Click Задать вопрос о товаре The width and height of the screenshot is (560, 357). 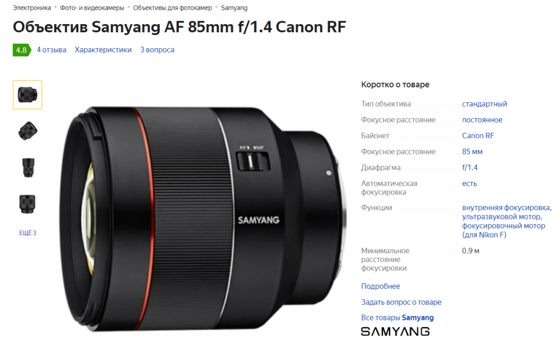point(401,302)
